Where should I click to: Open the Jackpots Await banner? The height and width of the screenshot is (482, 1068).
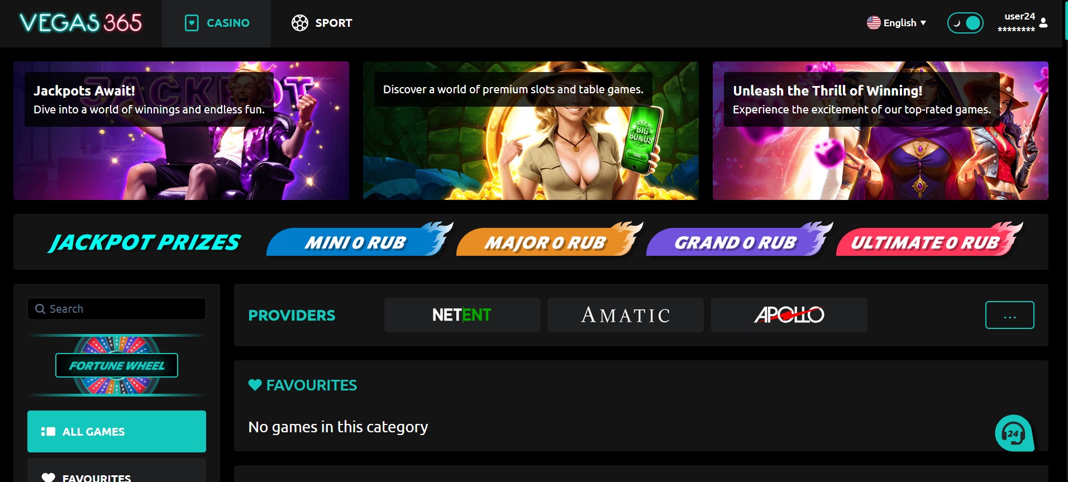(181, 131)
